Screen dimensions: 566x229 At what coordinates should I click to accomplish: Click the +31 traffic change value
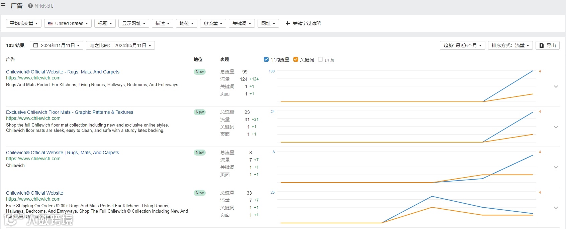coord(255,120)
